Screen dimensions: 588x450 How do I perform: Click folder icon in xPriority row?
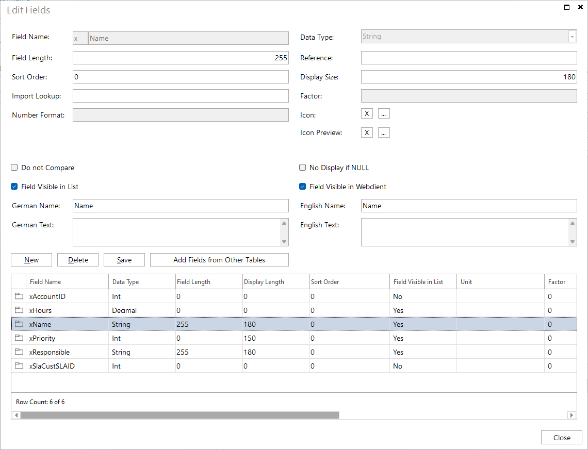point(19,338)
